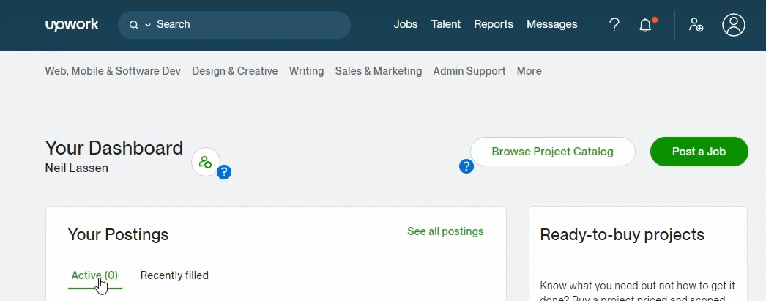Click blue help badge near Neil Lassen
The height and width of the screenshot is (301, 766).
(x=224, y=172)
